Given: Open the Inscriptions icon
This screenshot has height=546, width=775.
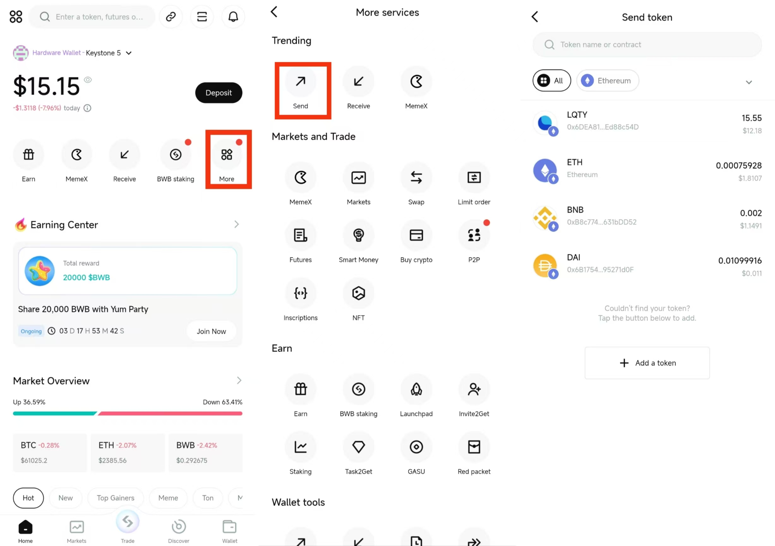Looking at the screenshot, I should click(300, 293).
